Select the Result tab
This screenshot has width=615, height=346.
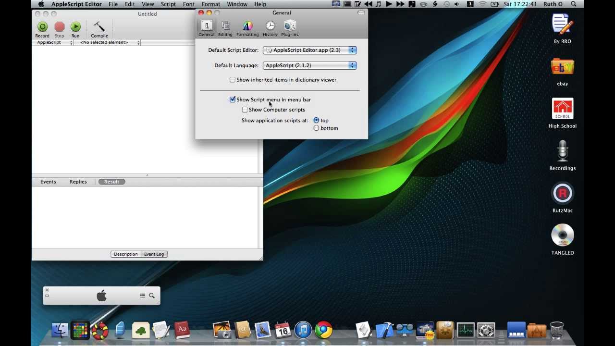111,182
